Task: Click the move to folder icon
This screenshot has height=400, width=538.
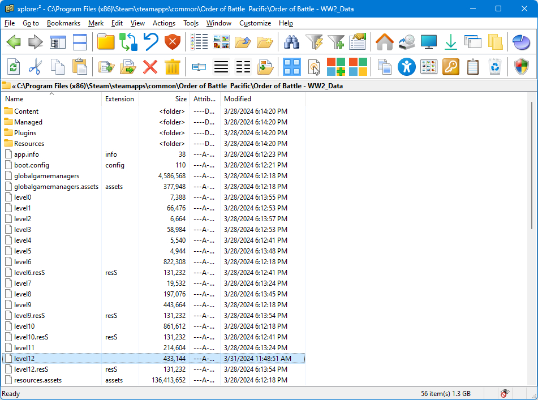Action: click(128, 67)
